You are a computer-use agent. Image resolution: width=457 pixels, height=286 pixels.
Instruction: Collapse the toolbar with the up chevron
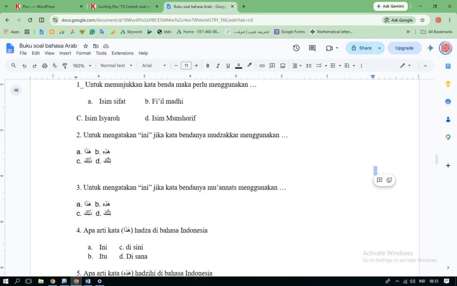click(x=425, y=66)
